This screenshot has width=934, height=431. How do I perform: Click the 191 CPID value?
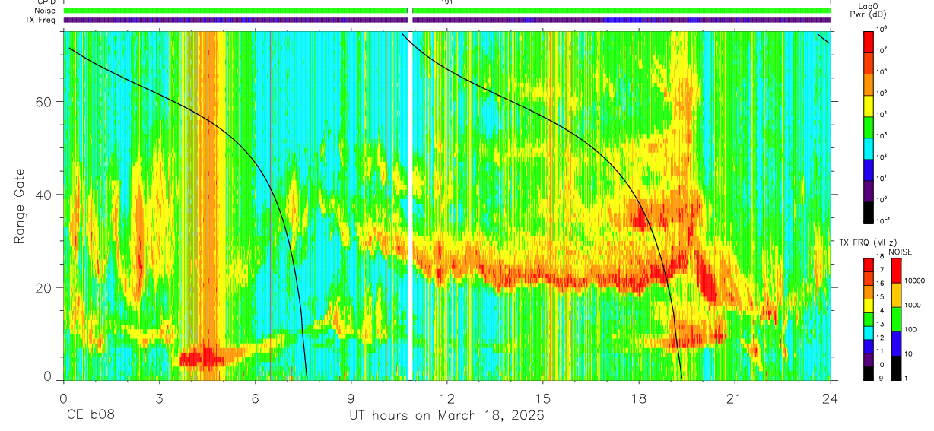(x=447, y=2)
